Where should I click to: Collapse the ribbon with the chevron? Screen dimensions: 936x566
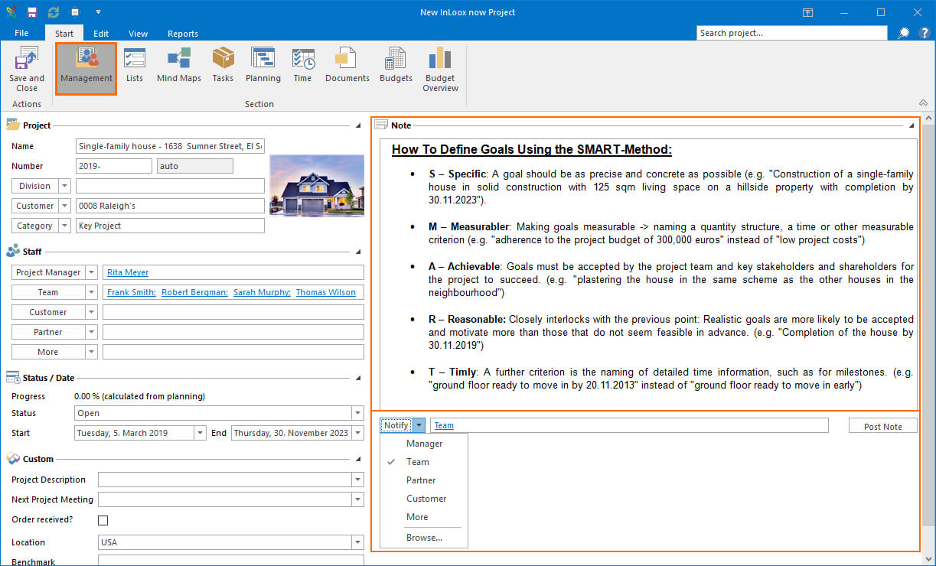923,103
